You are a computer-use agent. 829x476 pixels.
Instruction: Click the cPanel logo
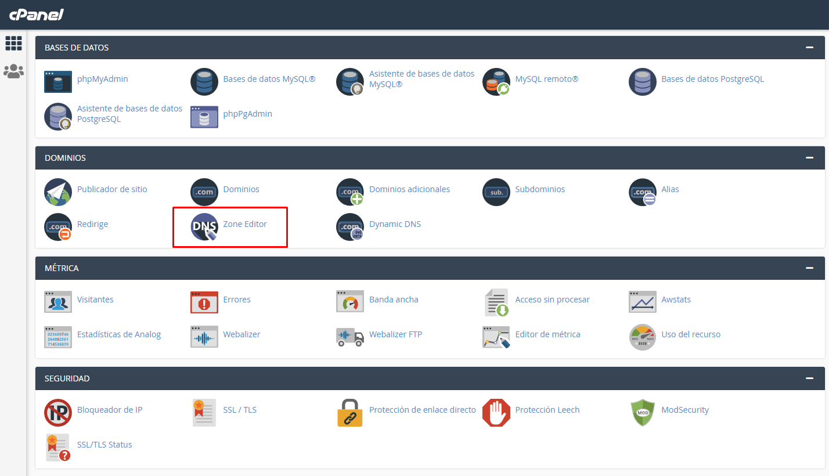(36, 15)
